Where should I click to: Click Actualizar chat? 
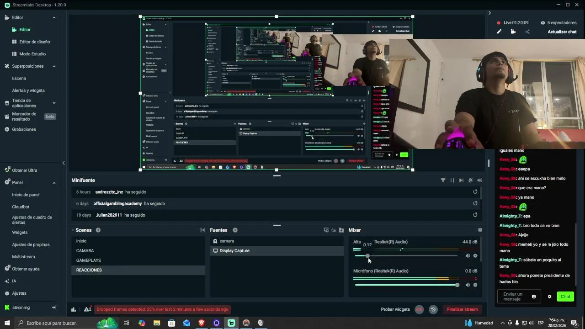click(x=562, y=32)
